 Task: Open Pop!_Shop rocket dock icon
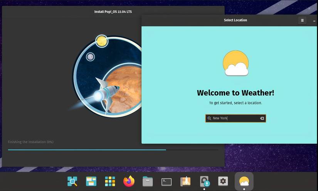click(185, 181)
